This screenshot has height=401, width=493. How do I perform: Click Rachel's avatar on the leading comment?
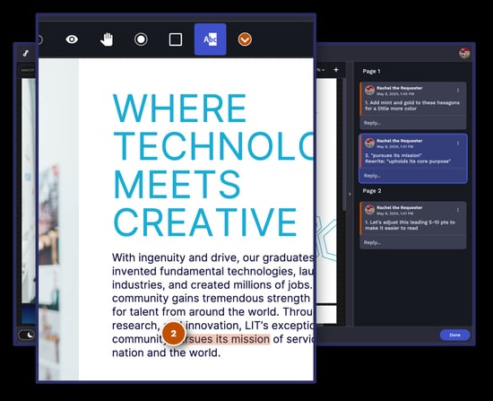[x=369, y=210]
